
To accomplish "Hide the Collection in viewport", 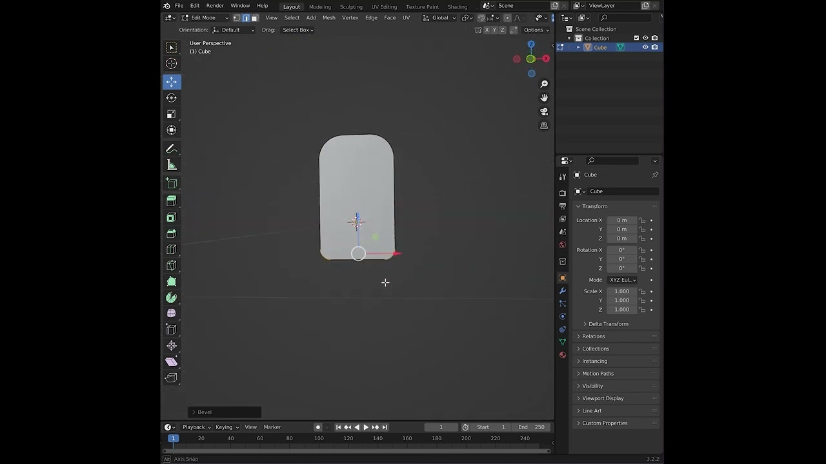I will (x=645, y=38).
